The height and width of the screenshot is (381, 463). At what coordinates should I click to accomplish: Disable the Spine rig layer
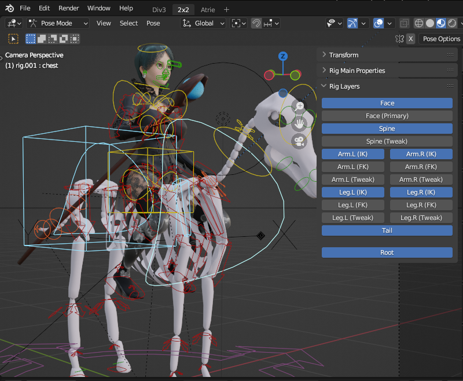click(x=387, y=128)
